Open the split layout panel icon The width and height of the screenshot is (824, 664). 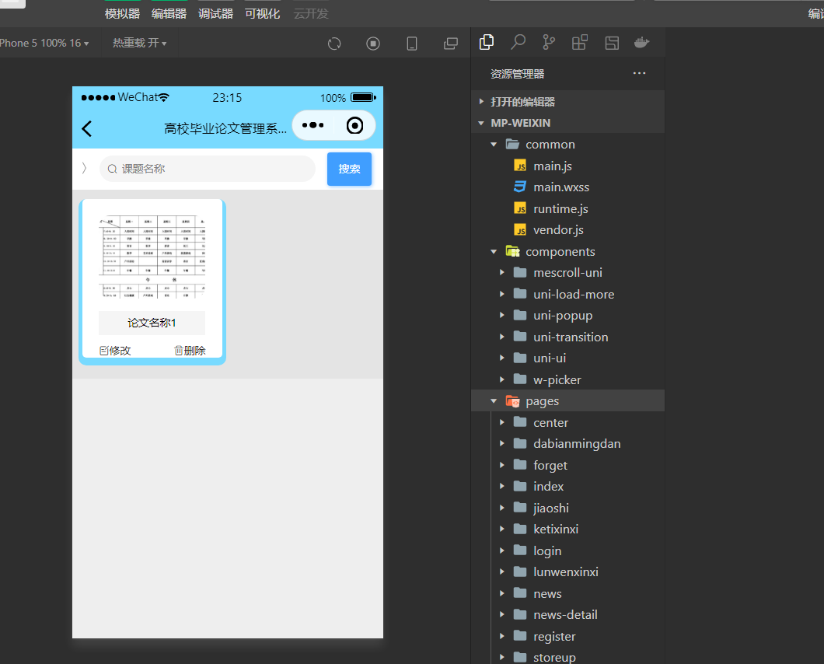(612, 43)
